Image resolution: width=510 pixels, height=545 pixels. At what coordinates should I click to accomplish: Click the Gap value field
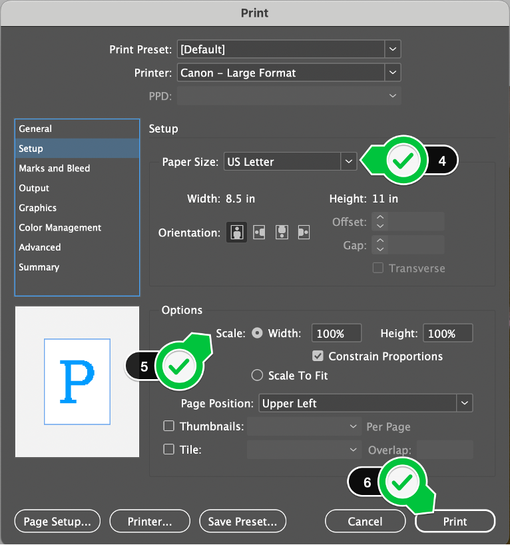coord(416,245)
